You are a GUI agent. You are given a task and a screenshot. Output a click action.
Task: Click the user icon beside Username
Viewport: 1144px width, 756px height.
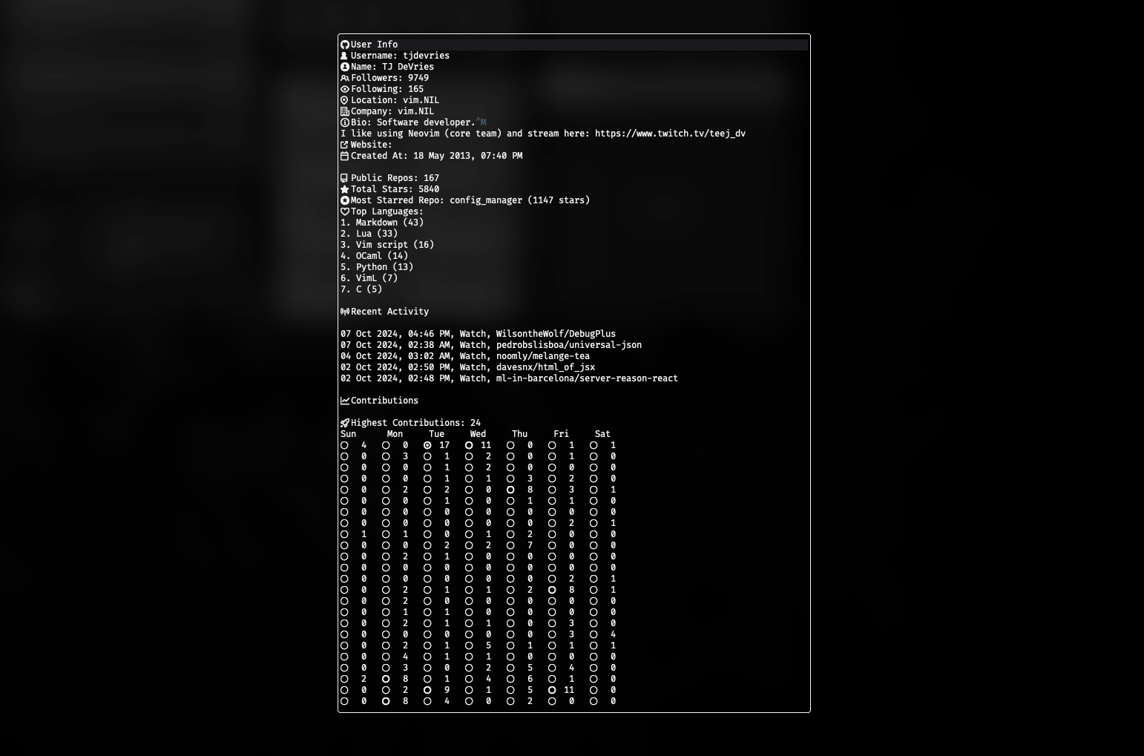pyautogui.click(x=344, y=56)
